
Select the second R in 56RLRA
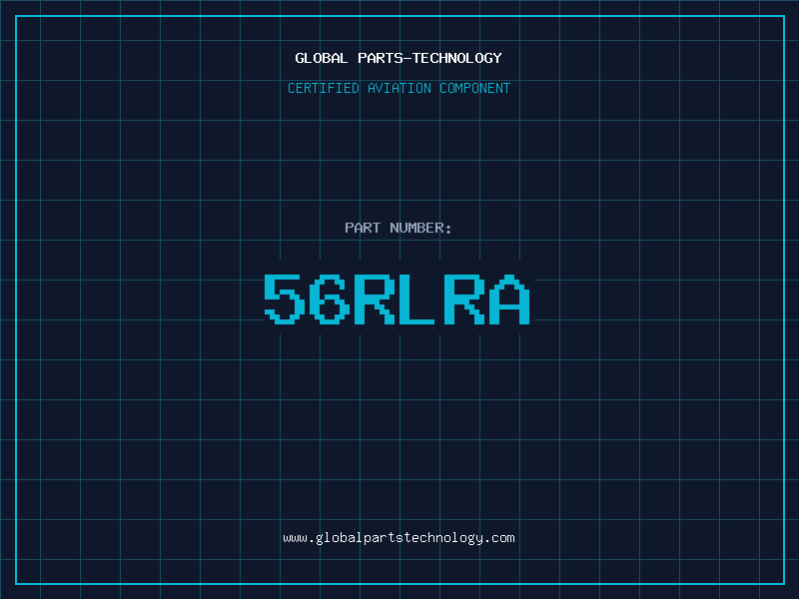coord(463,299)
